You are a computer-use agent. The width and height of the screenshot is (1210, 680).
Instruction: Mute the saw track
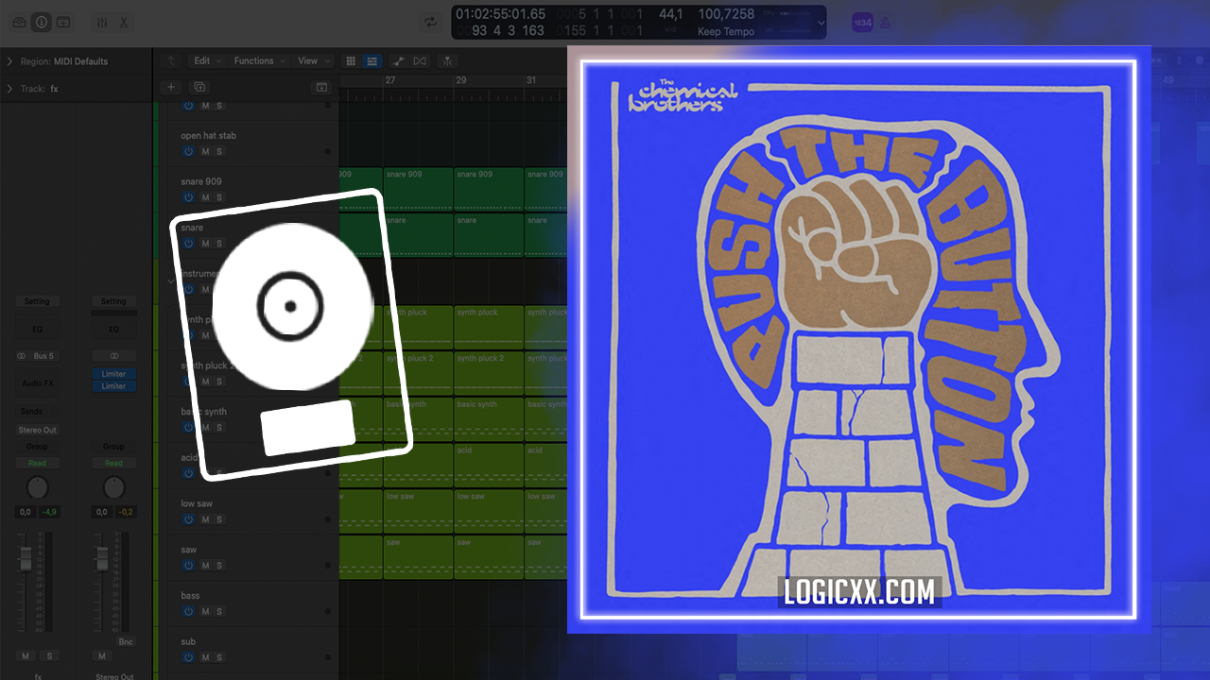(204, 565)
